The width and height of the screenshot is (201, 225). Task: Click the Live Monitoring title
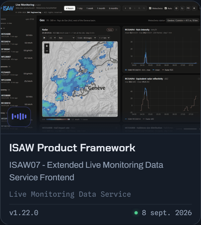(25, 5)
